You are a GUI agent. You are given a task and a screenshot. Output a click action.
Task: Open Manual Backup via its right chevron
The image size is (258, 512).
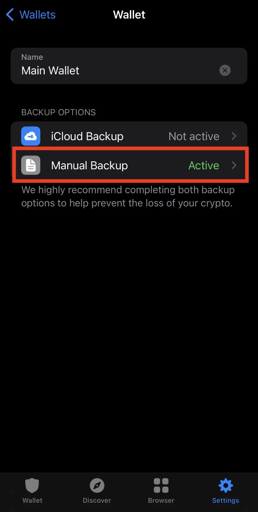tap(234, 165)
